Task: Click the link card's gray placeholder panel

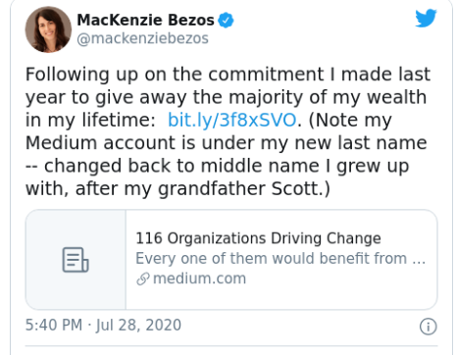Action: 76,260
